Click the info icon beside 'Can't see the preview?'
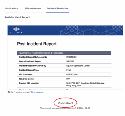The width and height of the screenshot is (125, 116). coord(9,92)
